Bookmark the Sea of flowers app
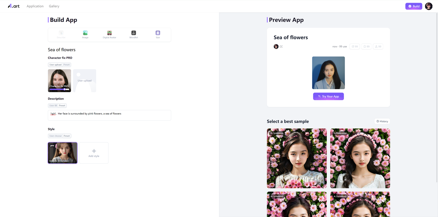438x217 pixels. [366, 46]
